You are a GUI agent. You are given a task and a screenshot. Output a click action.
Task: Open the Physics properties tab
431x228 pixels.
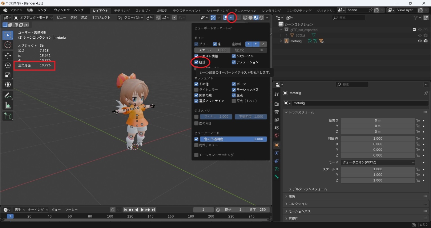coord(276,153)
